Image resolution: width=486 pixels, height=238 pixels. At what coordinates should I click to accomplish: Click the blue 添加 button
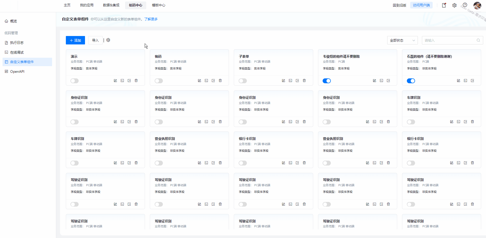coord(75,40)
